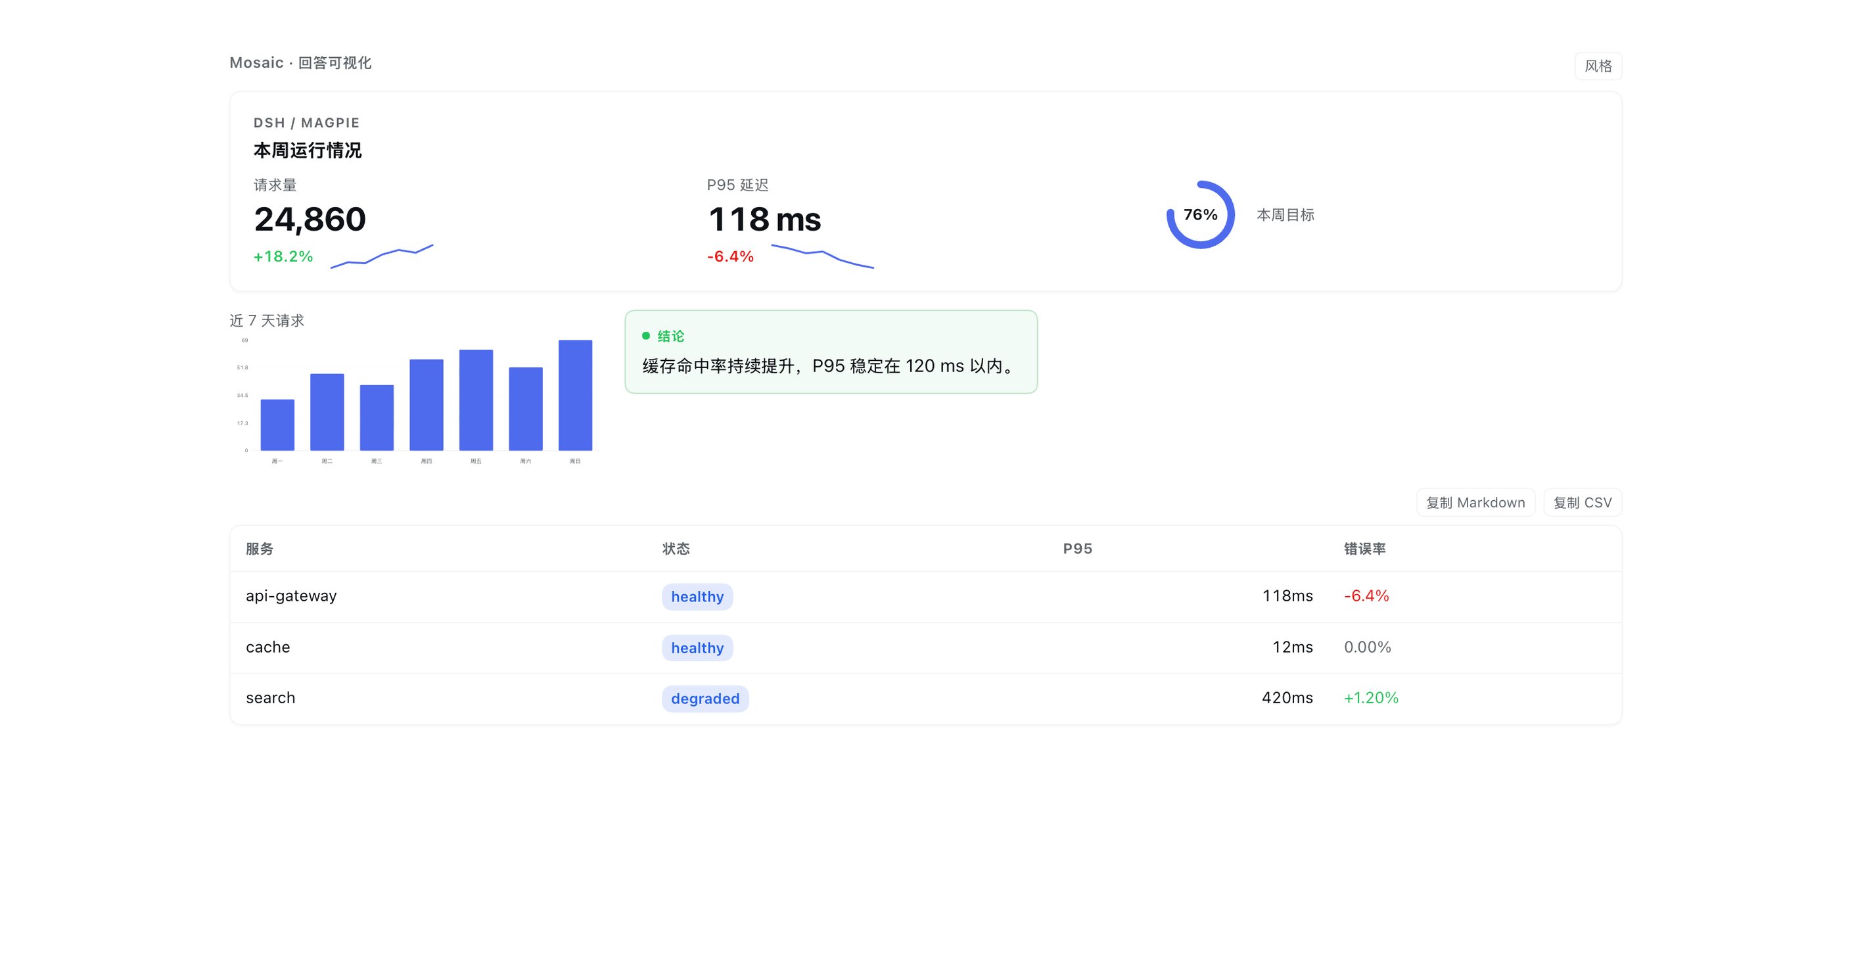The image size is (1852, 978).
Task: Select the 周四 bar in the chart
Action: 427,405
